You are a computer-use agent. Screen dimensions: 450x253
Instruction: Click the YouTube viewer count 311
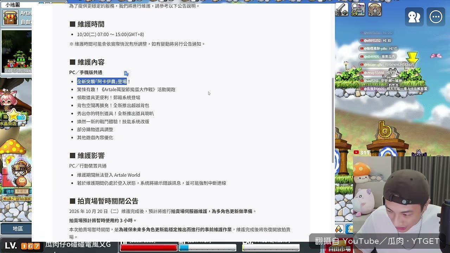362,153
